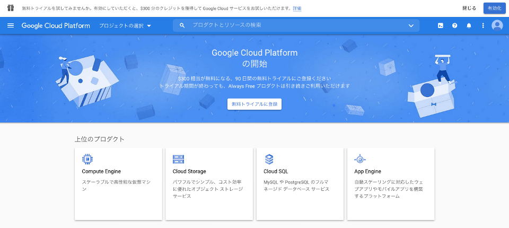The height and width of the screenshot is (228, 509).
Task: Click the Compute Engine chip icon
Action: [x=87, y=159]
